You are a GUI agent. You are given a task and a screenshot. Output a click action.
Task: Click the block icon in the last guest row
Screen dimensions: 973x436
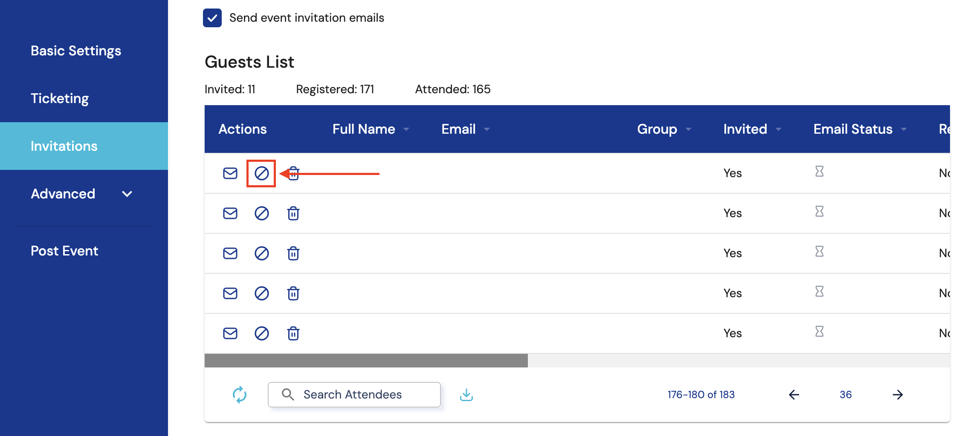point(261,333)
